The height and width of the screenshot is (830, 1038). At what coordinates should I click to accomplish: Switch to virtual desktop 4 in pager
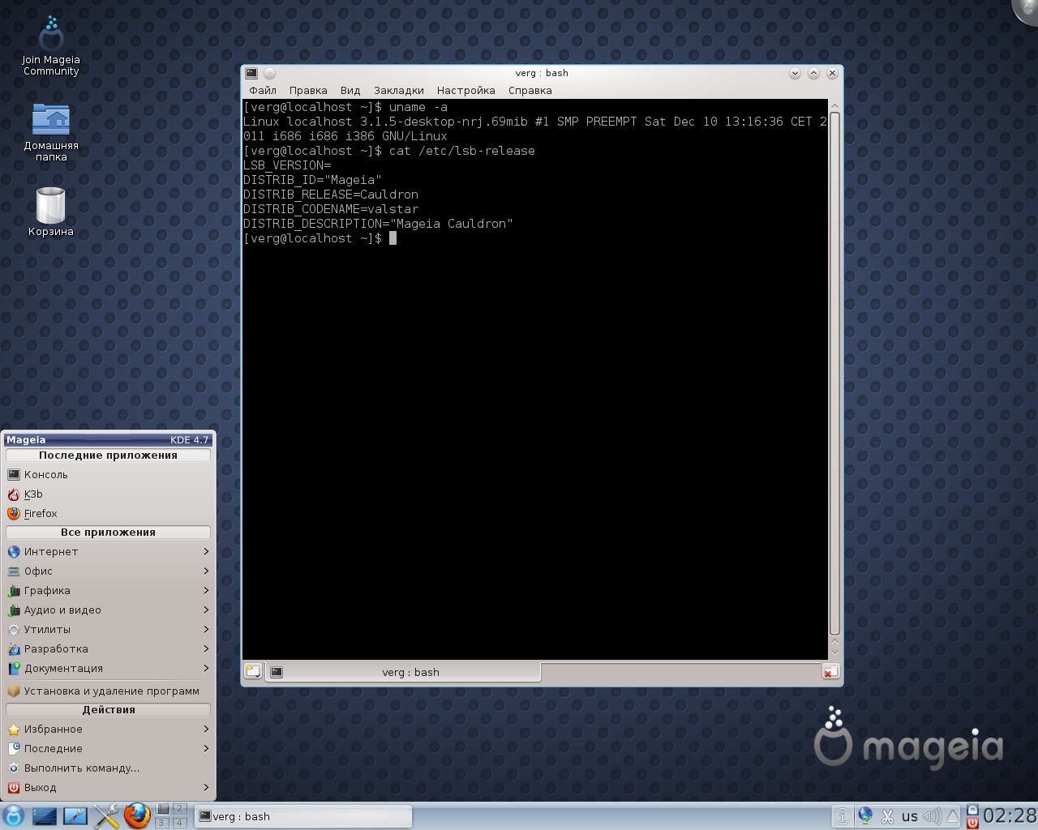[x=179, y=823]
